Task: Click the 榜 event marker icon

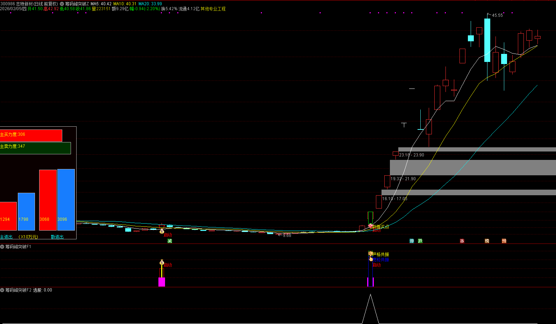Action: click(x=487, y=241)
